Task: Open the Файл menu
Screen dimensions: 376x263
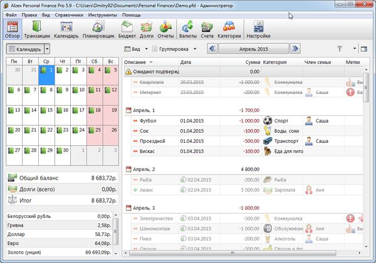Action: tap(11, 15)
